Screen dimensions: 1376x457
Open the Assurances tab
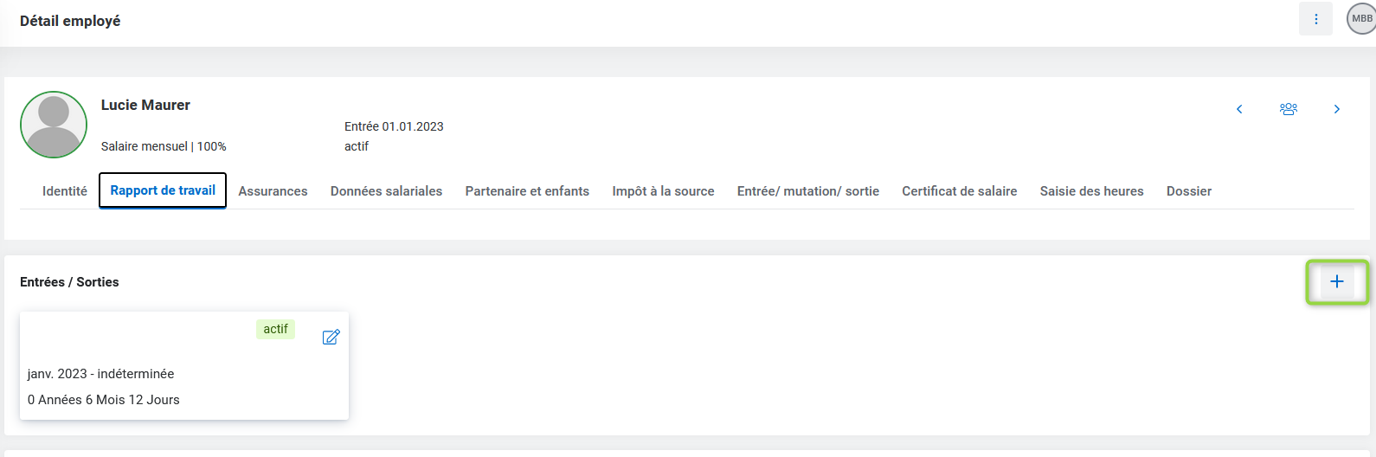click(273, 191)
